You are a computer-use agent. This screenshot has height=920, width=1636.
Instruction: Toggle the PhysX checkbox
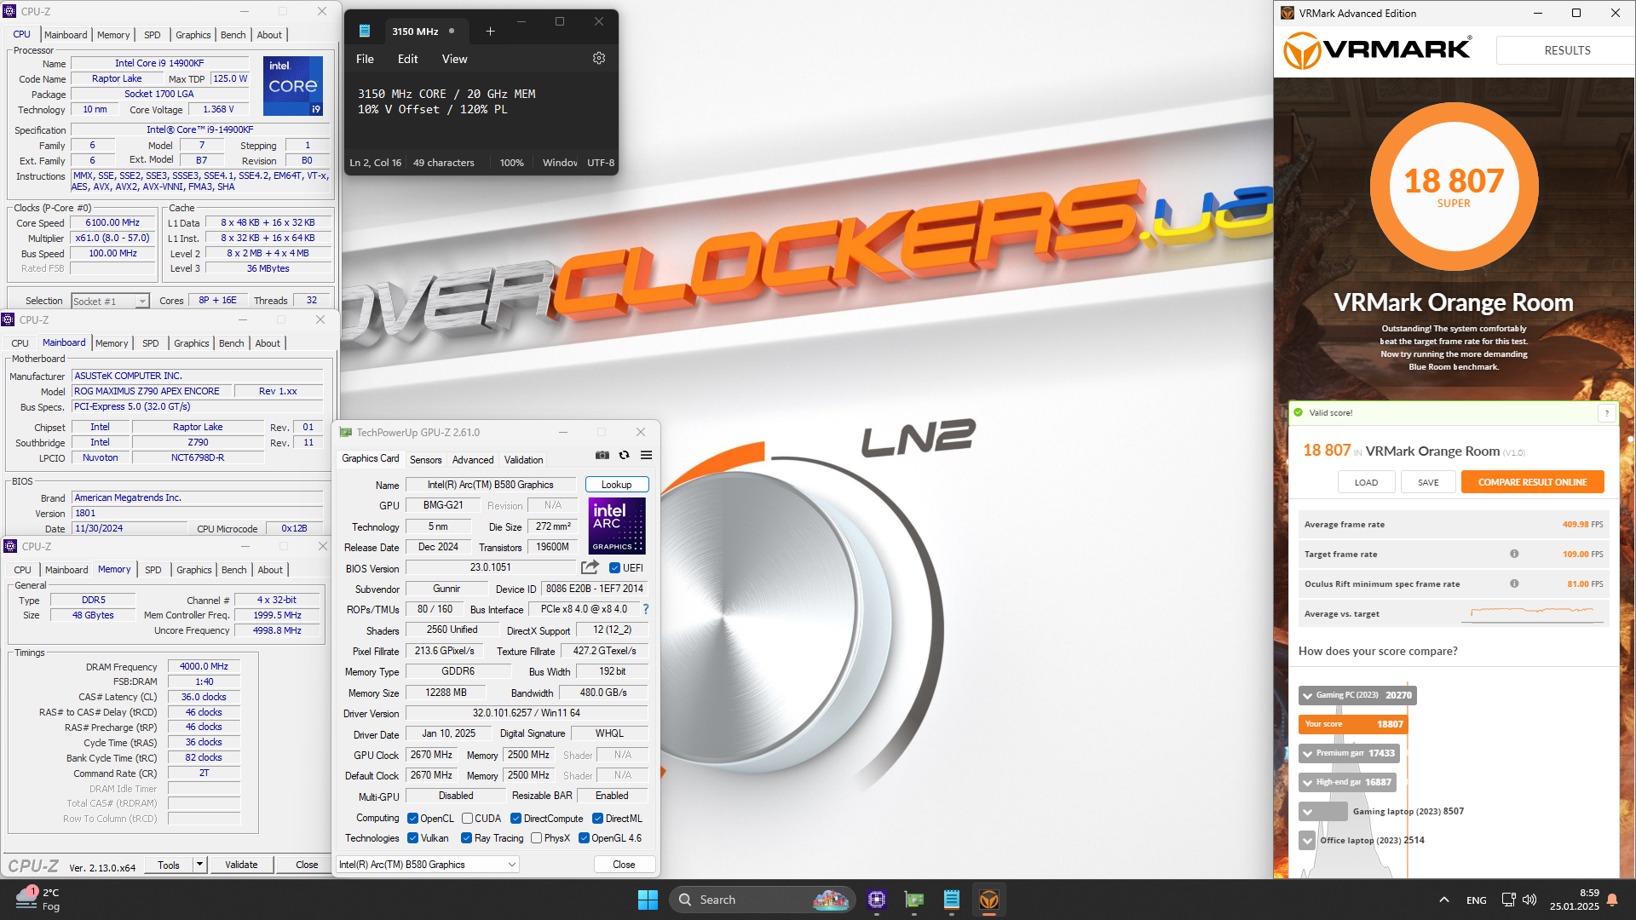536,838
